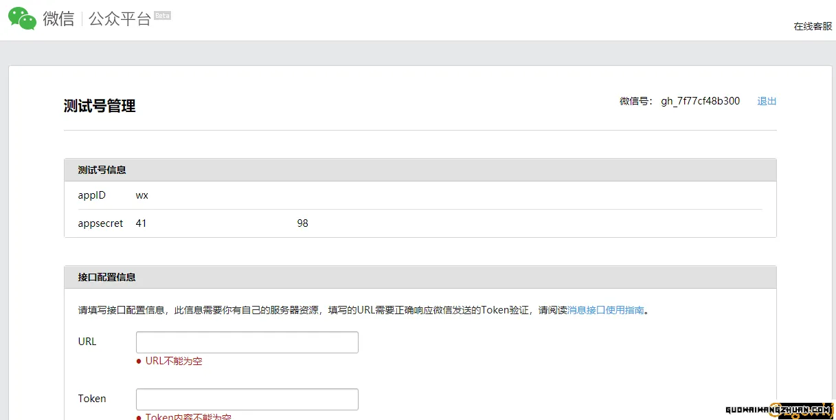Click the Token field label
This screenshot has height=420, width=836.
92,398
